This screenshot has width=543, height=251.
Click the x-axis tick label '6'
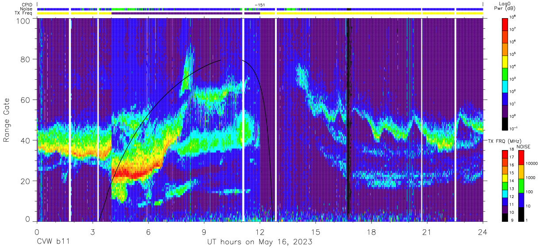(148, 232)
